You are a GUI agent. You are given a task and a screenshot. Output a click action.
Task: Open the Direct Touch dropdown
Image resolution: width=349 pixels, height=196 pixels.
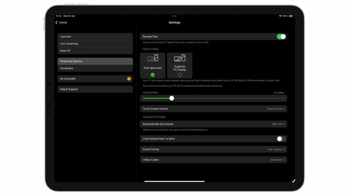[x=276, y=109]
